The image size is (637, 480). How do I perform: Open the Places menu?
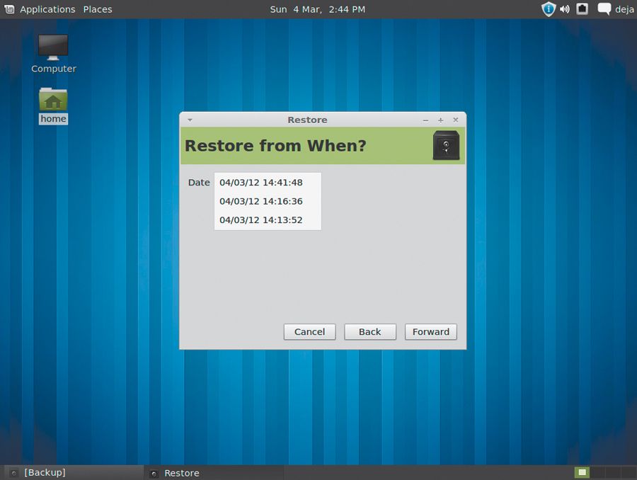(97, 9)
